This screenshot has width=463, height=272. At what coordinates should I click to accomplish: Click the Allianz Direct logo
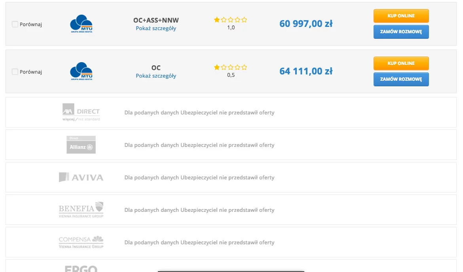click(81, 145)
